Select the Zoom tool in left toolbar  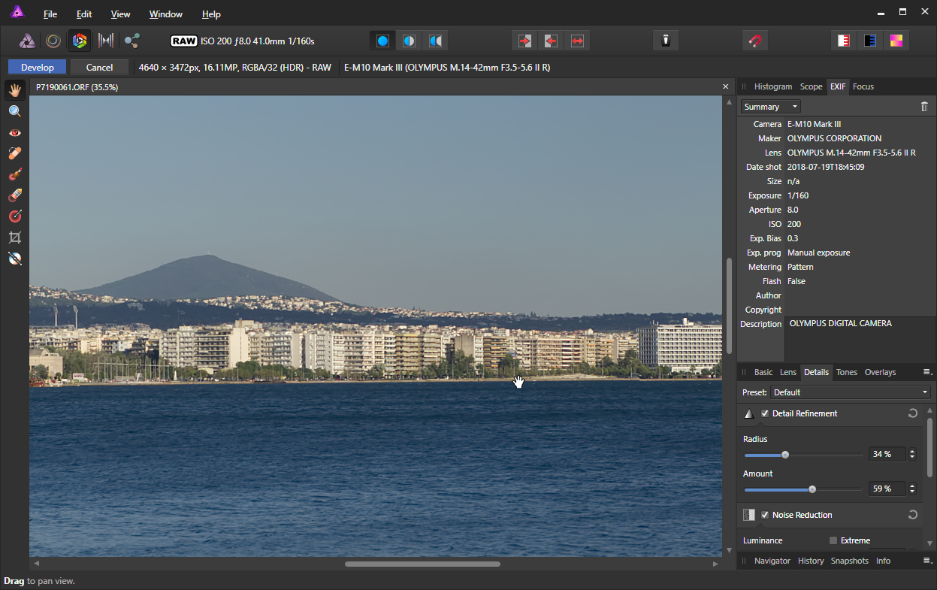pos(14,111)
